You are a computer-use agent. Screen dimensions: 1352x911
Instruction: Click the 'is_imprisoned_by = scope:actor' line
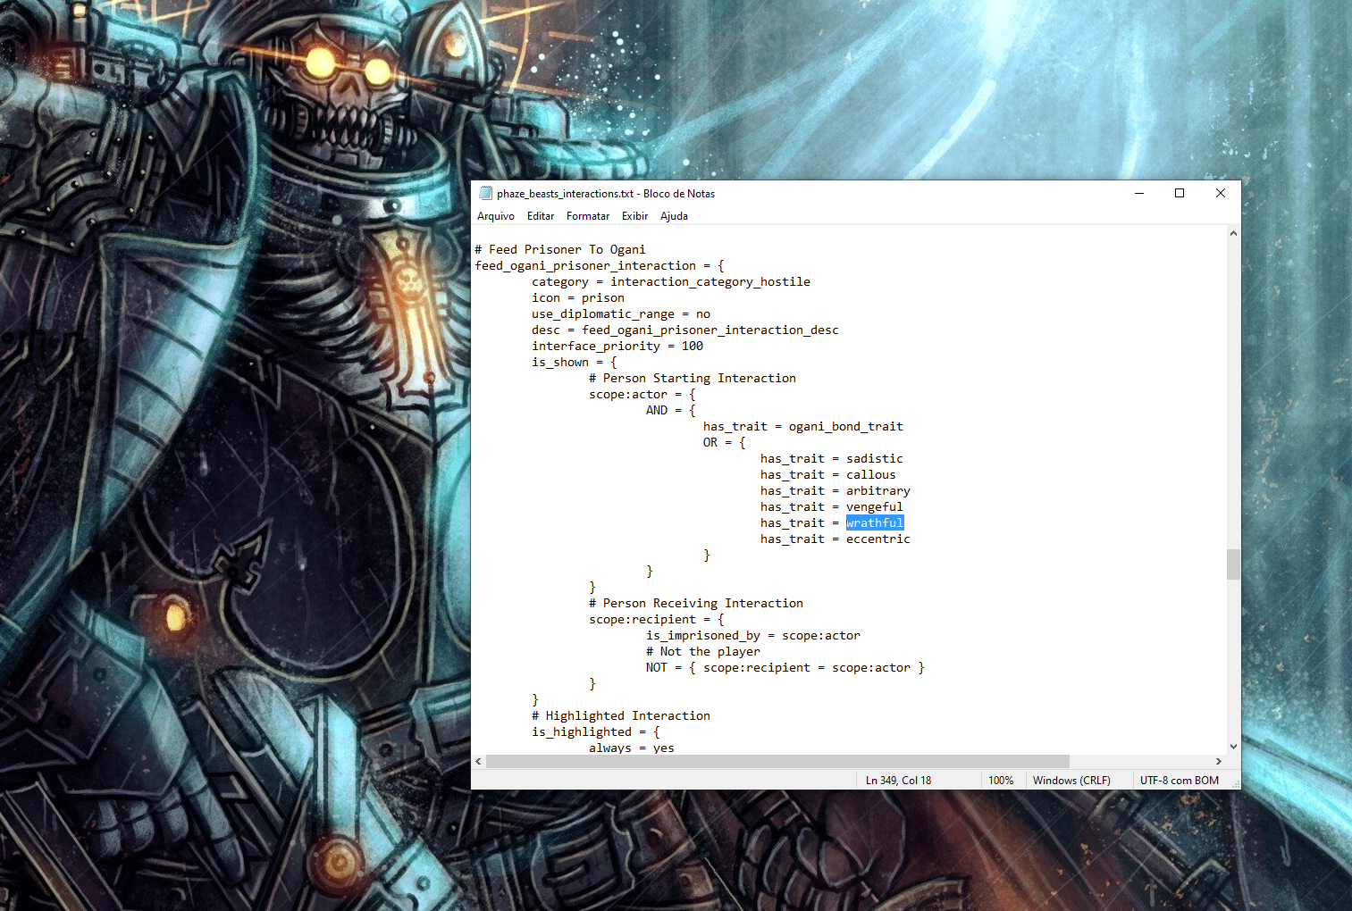pos(753,636)
